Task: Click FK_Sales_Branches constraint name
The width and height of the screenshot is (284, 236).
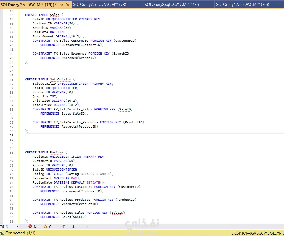Action: pyautogui.click(x=70, y=54)
